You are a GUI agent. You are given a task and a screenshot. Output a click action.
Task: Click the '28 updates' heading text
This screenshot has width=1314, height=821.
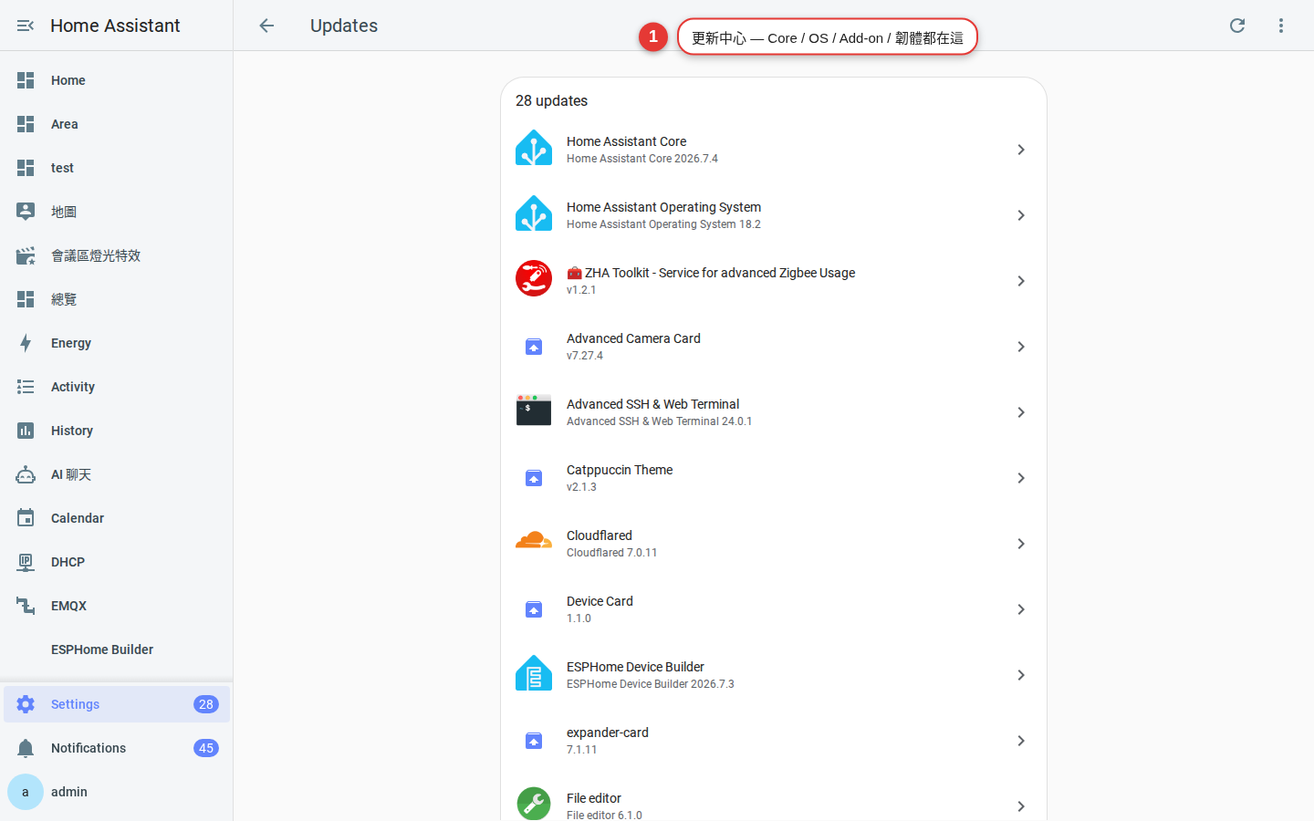coord(551,100)
